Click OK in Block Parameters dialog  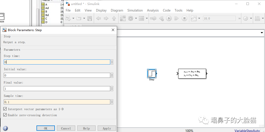46,128
